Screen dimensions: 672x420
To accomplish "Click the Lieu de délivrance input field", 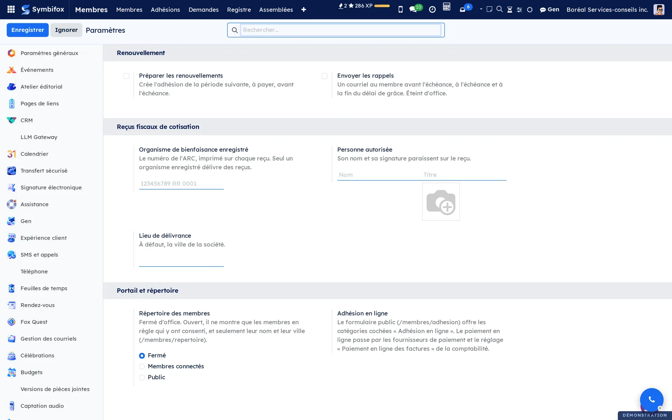I will pyautogui.click(x=181, y=261).
